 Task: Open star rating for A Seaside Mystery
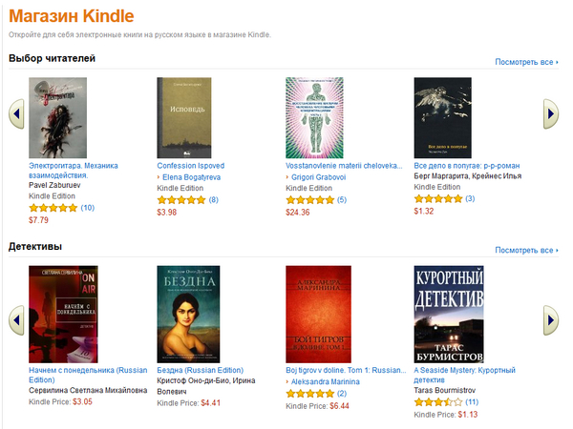pos(437,402)
